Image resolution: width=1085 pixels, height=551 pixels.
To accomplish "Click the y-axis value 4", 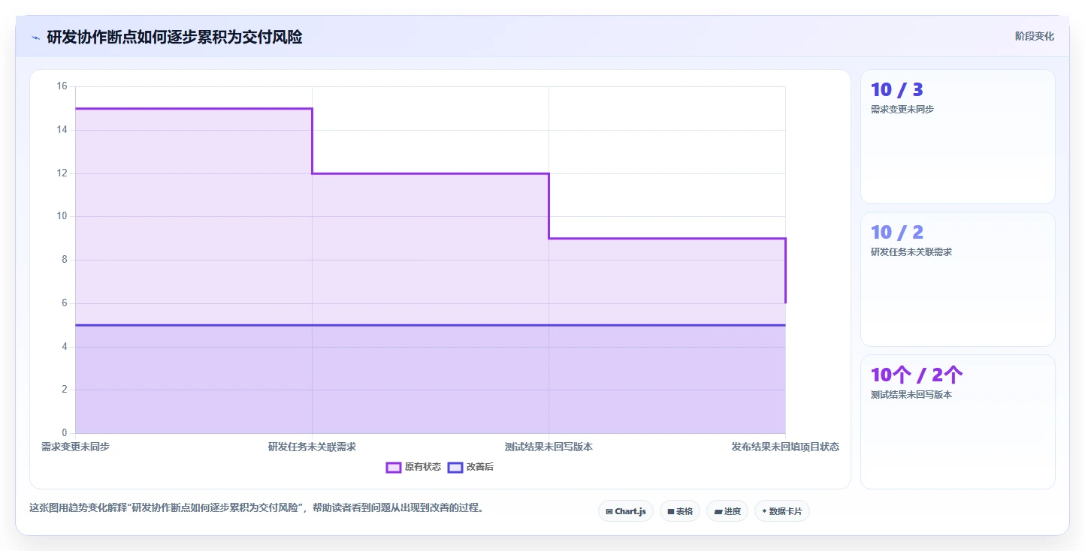I will (64, 347).
